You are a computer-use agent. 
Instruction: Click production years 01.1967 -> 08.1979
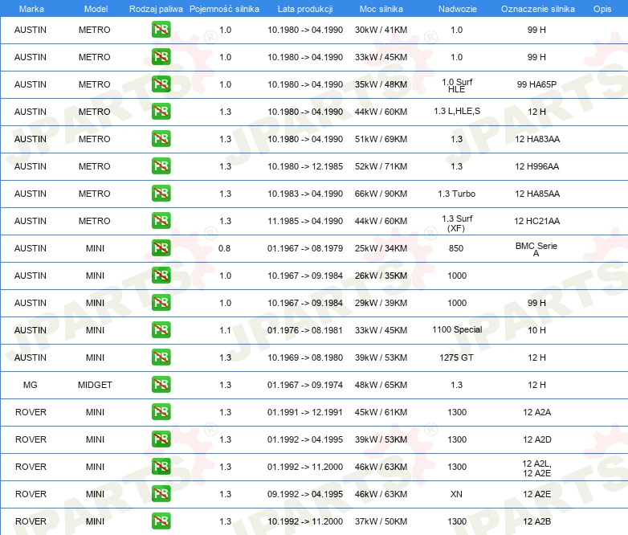coord(305,248)
